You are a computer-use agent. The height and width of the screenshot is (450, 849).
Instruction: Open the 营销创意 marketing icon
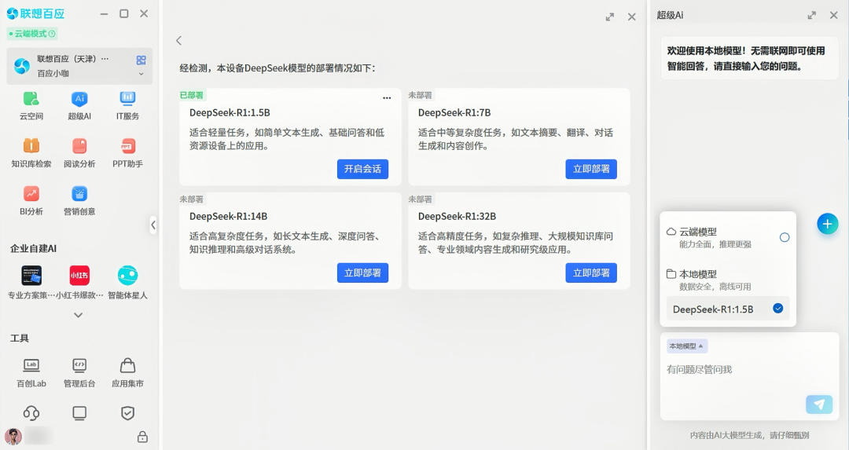[79, 194]
